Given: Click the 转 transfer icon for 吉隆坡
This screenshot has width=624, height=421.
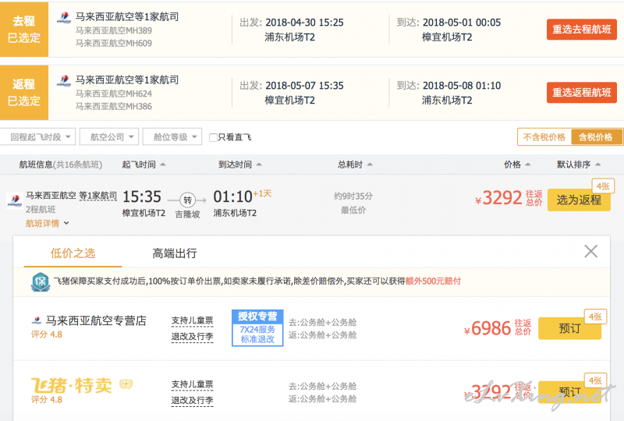Looking at the screenshot, I should pyautogui.click(x=187, y=200).
